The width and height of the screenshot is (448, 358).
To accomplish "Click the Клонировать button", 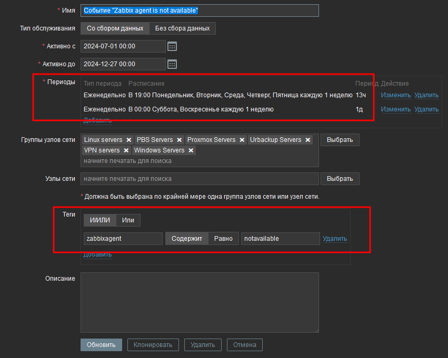I will click(153, 345).
